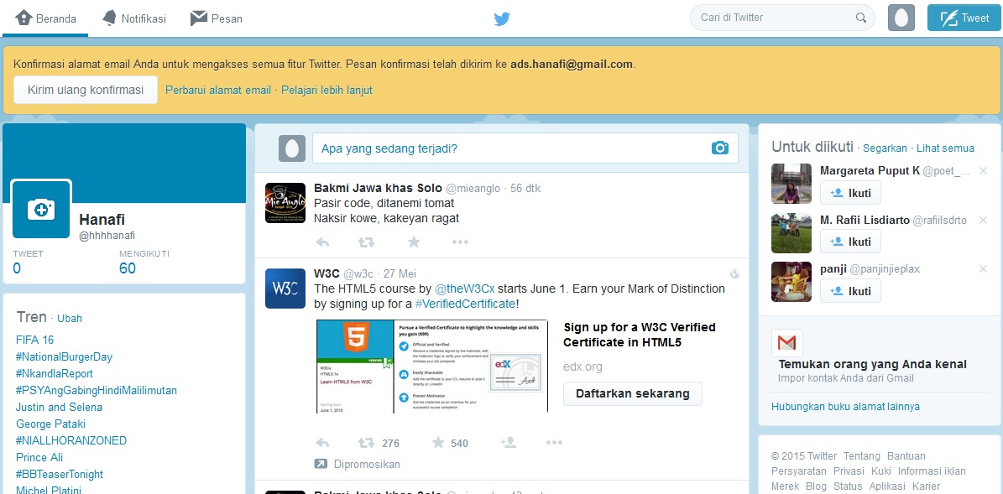The height and width of the screenshot is (494, 1003).
Task: Click the Apa yang sedang terjadi field
Action: (525, 148)
